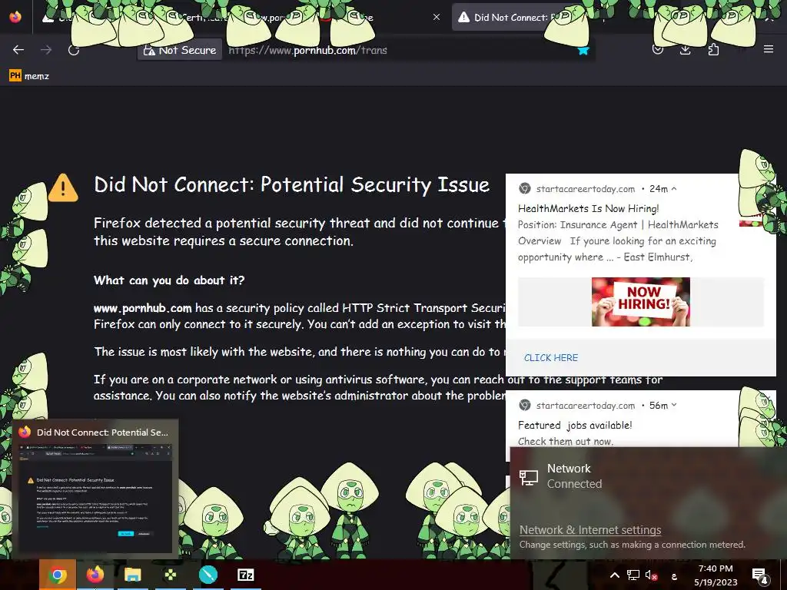
Task: Click the blue bookmark star in the address bar
Action: click(x=583, y=50)
